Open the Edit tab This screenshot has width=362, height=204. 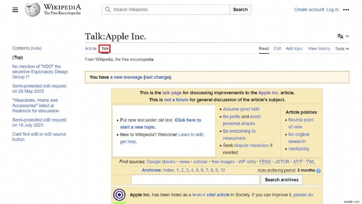pos(277,48)
